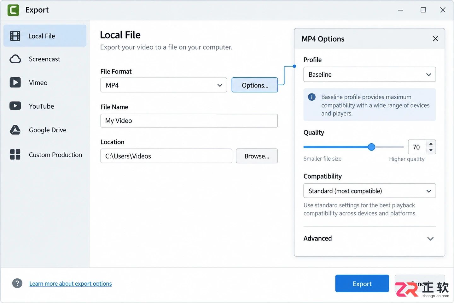Click the blue Export button
The width and height of the screenshot is (454, 303).
click(x=362, y=284)
